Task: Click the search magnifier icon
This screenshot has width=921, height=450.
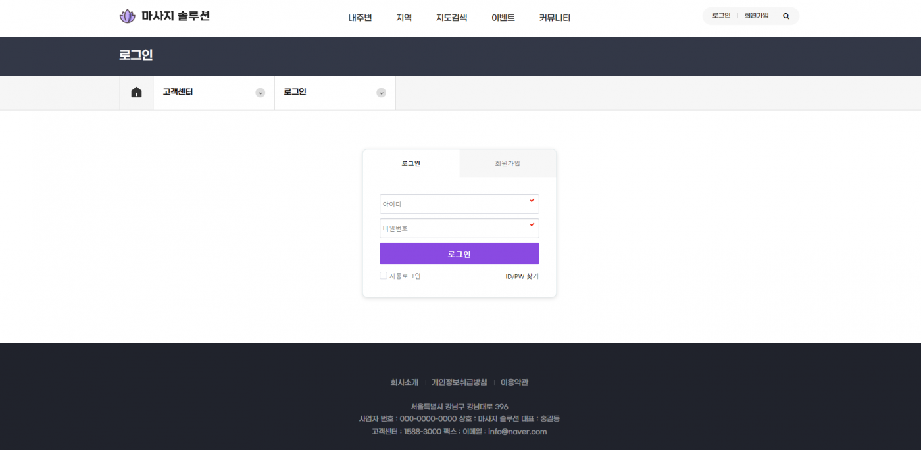Action: click(786, 16)
